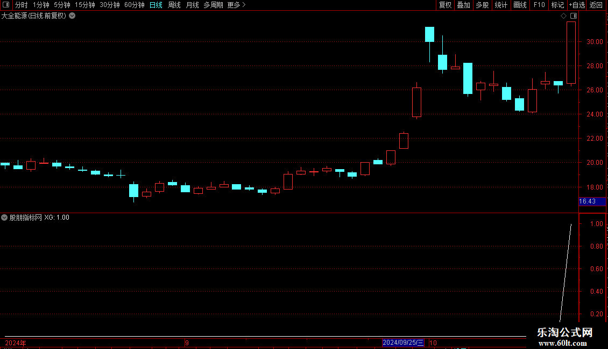
Task: Switch to the 分时 chart view
Action: pos(22,5)
